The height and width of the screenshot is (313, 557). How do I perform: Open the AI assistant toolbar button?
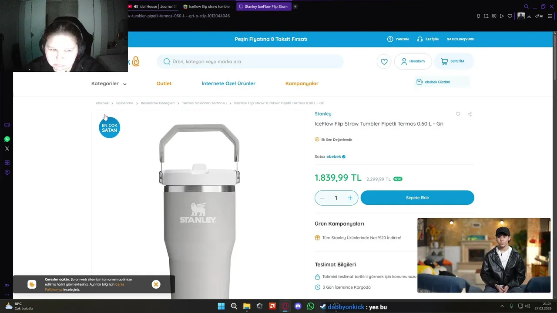[539, 16]
